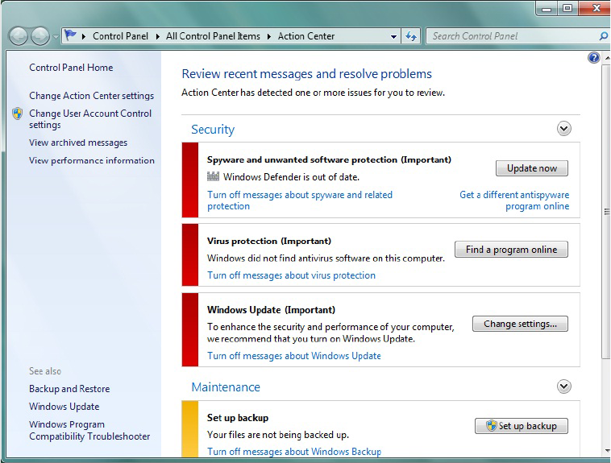This screenshot has width=611, height=463.
Task: Open Windows Update under See also
Action: 64,406
